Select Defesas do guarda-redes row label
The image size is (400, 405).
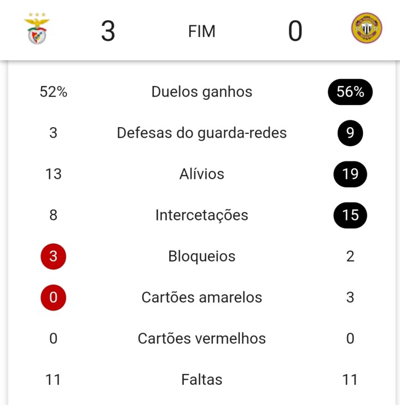202,133
